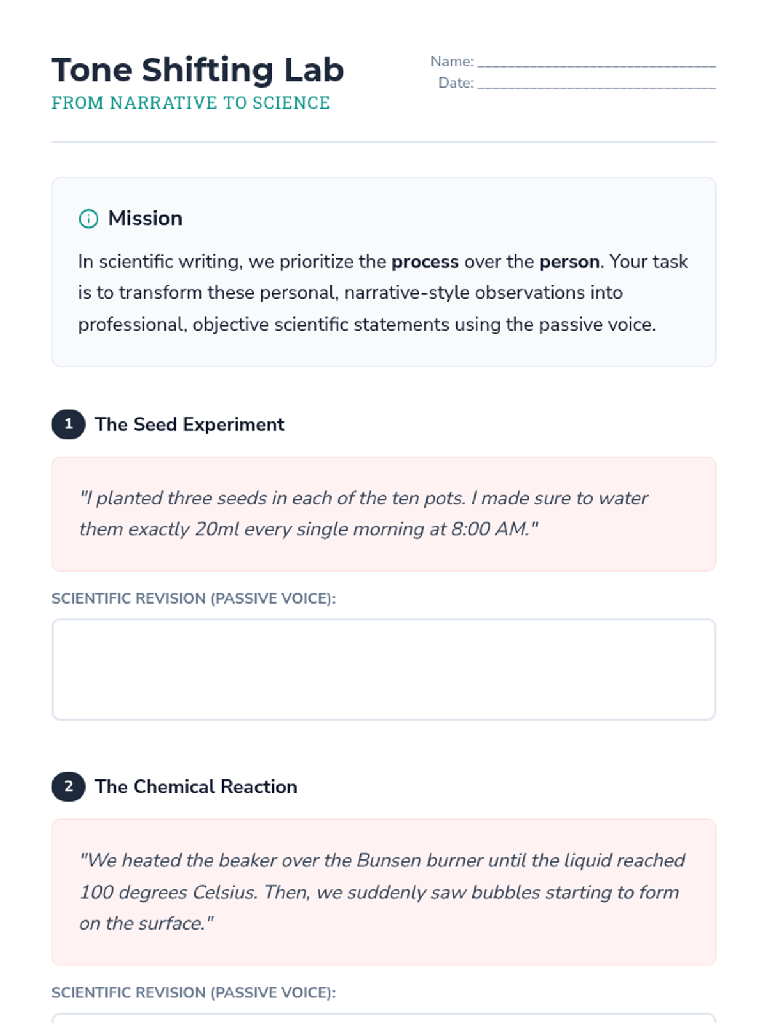767x1023 pixels.
Task: Click the number 2 badge
Action: point(68,786)
